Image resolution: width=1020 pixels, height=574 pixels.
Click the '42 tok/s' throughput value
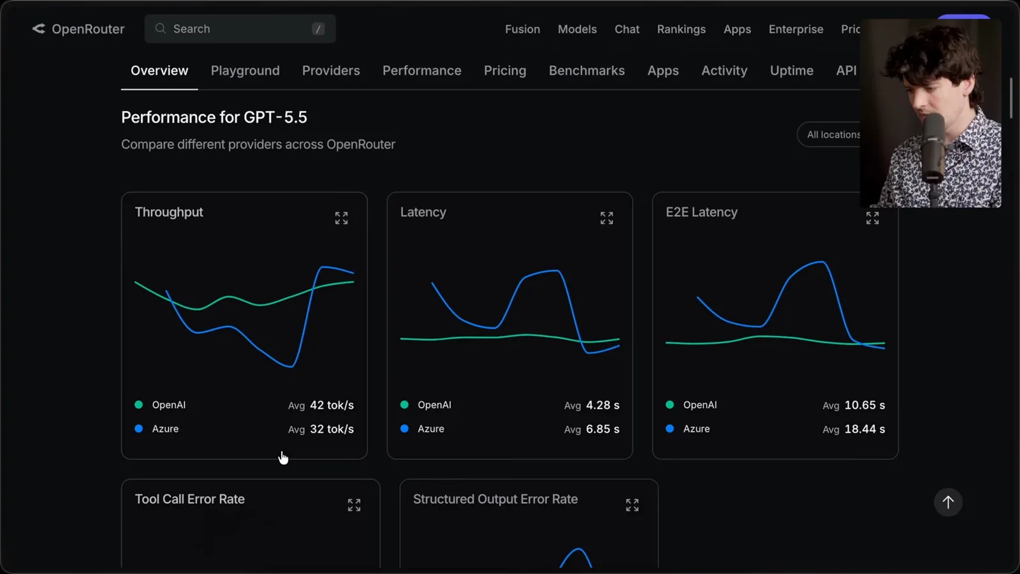(x=332, y=405)
